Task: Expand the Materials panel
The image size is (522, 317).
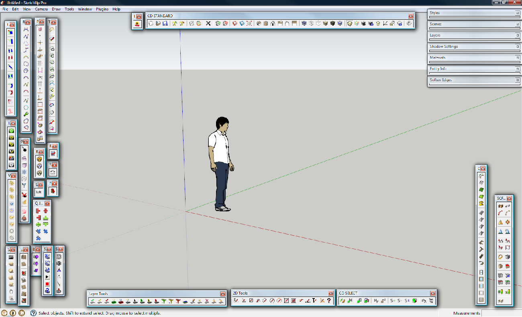Action: [474, 58]
